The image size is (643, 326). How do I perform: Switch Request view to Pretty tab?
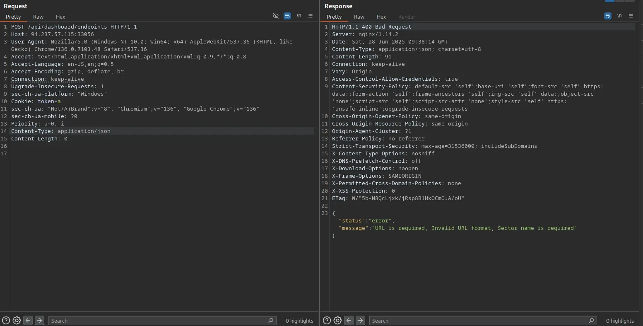coord(13,17)
